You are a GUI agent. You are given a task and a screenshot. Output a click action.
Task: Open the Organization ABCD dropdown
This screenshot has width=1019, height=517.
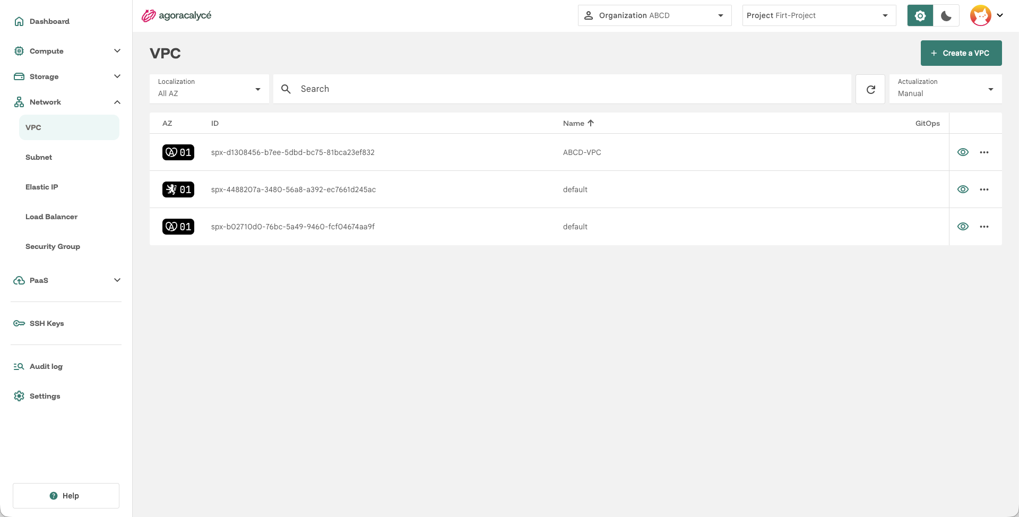pos(654,15)
